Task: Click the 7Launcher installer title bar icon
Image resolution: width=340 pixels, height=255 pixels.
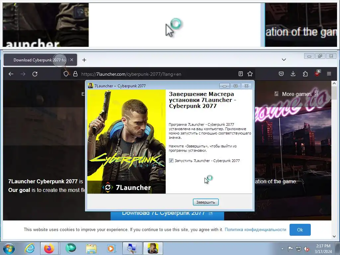Action: pyautogui.click(x=90, y=86)
